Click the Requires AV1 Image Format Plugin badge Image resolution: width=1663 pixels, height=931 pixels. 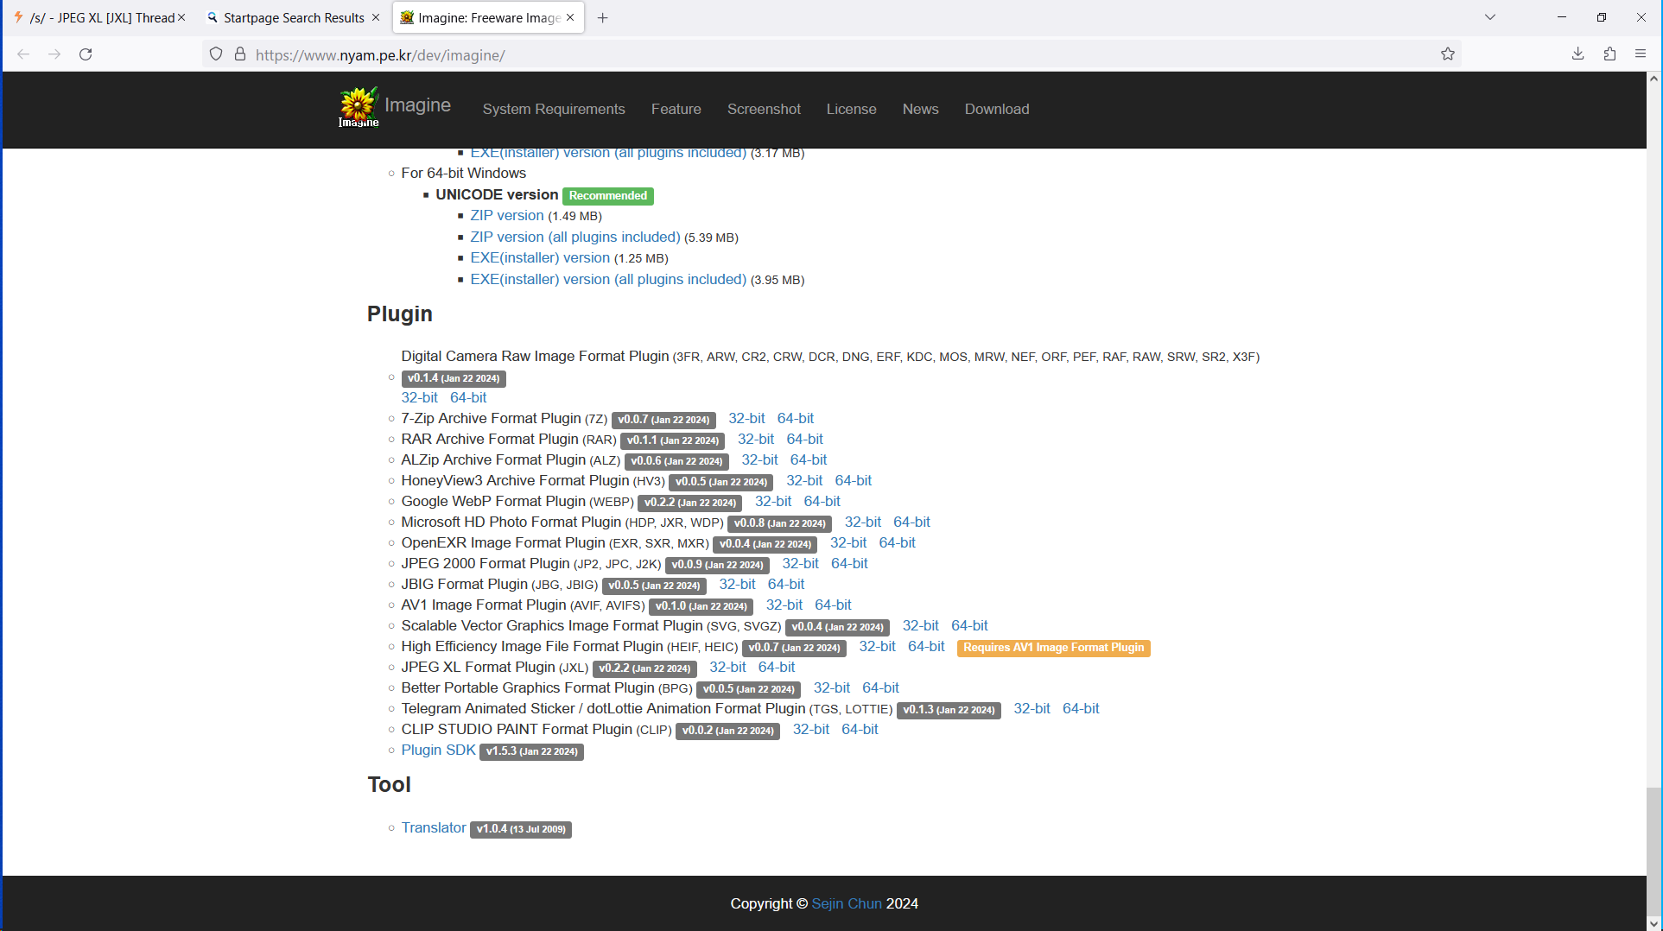click(x=1053, y=648)
